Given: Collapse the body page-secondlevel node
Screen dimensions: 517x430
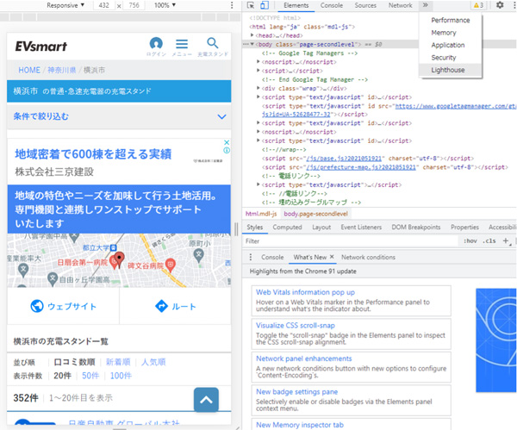Looking at the screenshot, I should pos(252,44).
